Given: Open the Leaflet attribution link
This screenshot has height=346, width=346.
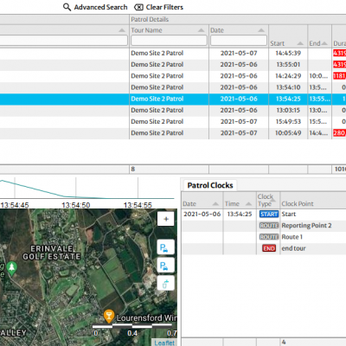Looking at the screenshot, I should tap(164, 343).
